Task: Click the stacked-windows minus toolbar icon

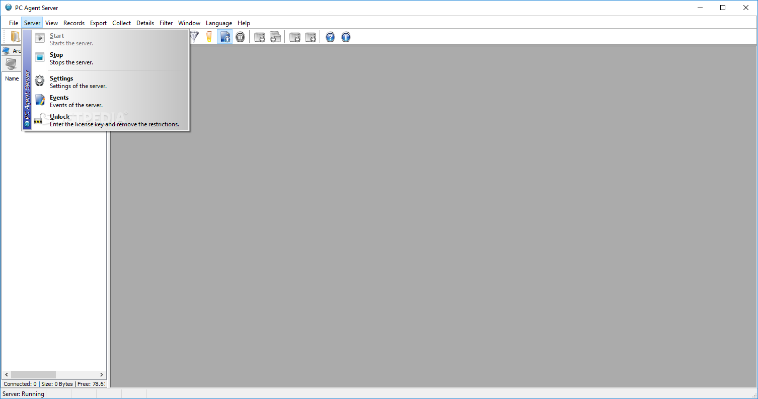Action: pyautogui.click(x=275, y=37)
